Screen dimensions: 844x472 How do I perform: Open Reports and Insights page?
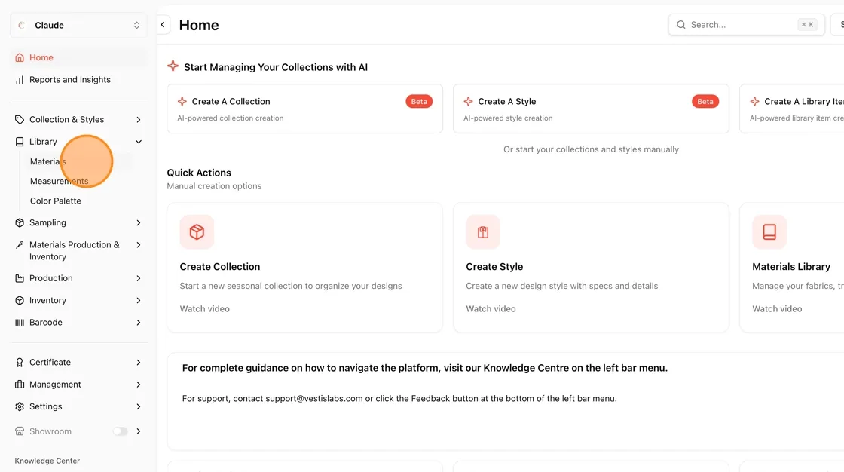(78, 80)
